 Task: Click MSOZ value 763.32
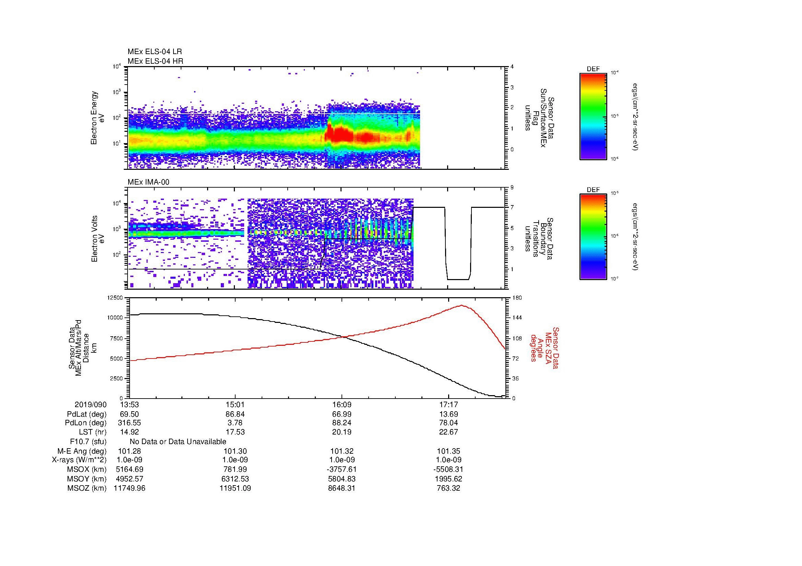point(448,488)
